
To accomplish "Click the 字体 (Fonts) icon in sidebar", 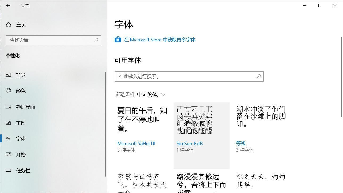I will pyautogui.click(x=9, y=139).
